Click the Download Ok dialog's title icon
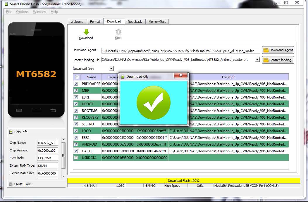This screenshot has height=202, width=308. coord(123,77)
